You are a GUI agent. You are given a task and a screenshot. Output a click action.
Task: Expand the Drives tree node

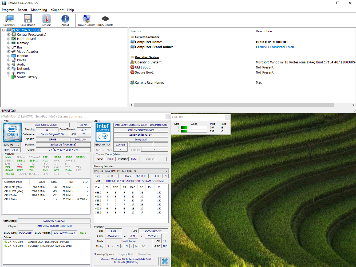[x=9, y=60]
